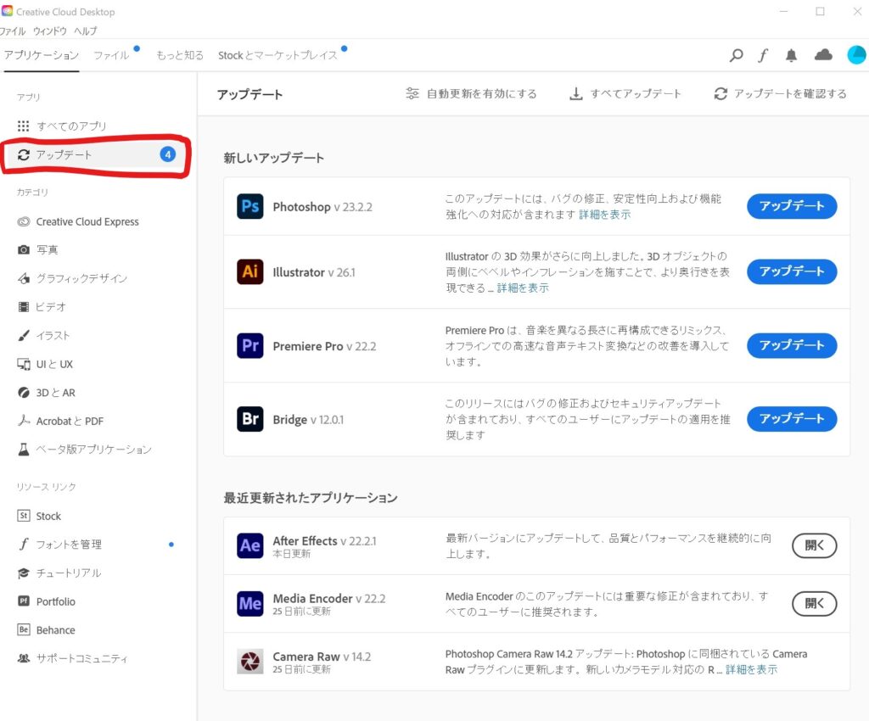Click the Premiere Pro Pr app icon

[250, 345]
